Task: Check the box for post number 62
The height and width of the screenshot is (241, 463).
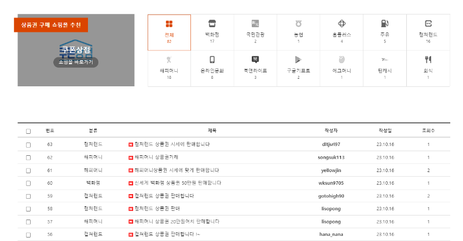Action: pos(28,158)
